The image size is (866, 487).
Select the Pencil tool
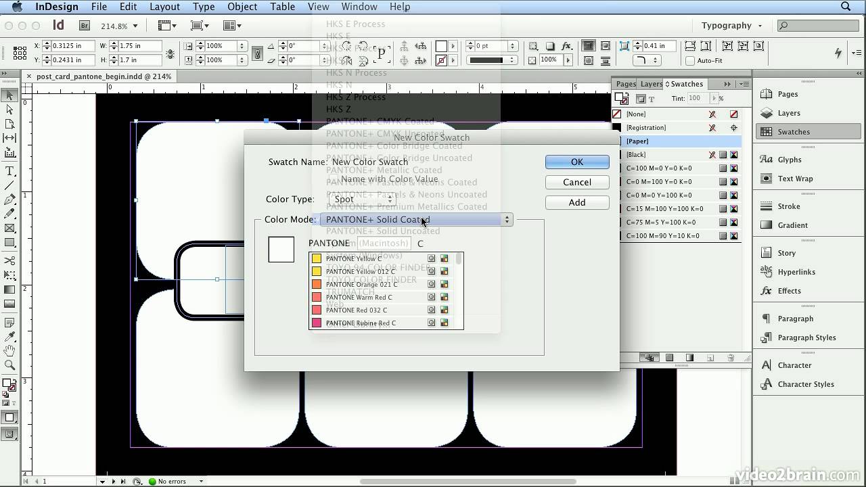pos(9,214)
